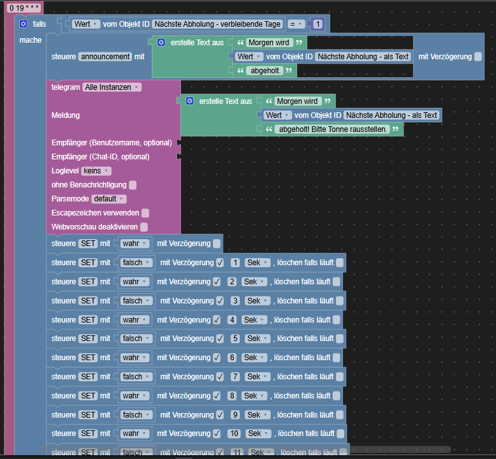This screenshot has height=459, width=496.
Task: Open 'Sek' unit dropdown on the 3 Sek row
Action: (258, 300)
